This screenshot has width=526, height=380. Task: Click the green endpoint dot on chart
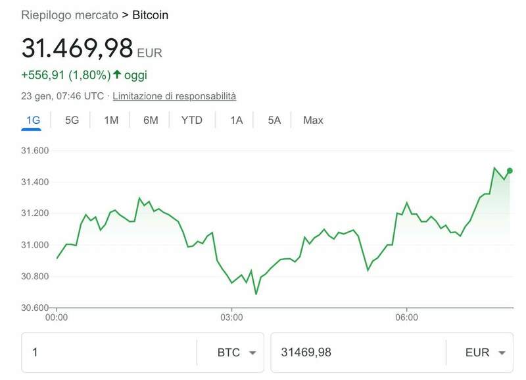coord(510,171)
